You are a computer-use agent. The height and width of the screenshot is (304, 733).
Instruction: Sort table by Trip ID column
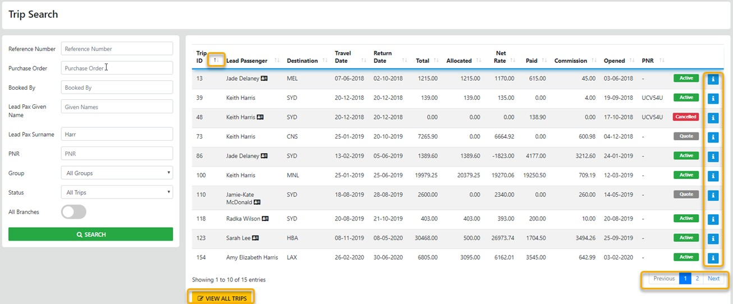pos(216,60)
